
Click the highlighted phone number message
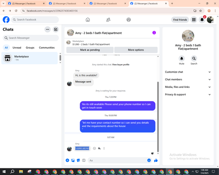[x=82, y=148]
